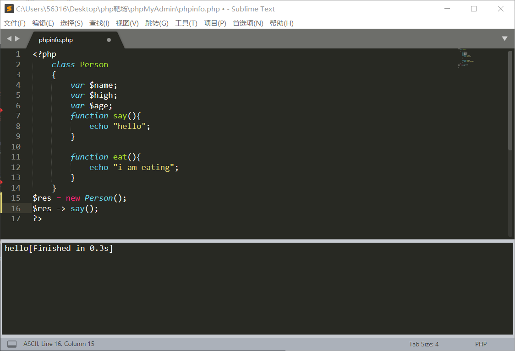Open the tab list dropdown arrow
The width and height of the screenshot is (515, 351).
pos(505,39)
